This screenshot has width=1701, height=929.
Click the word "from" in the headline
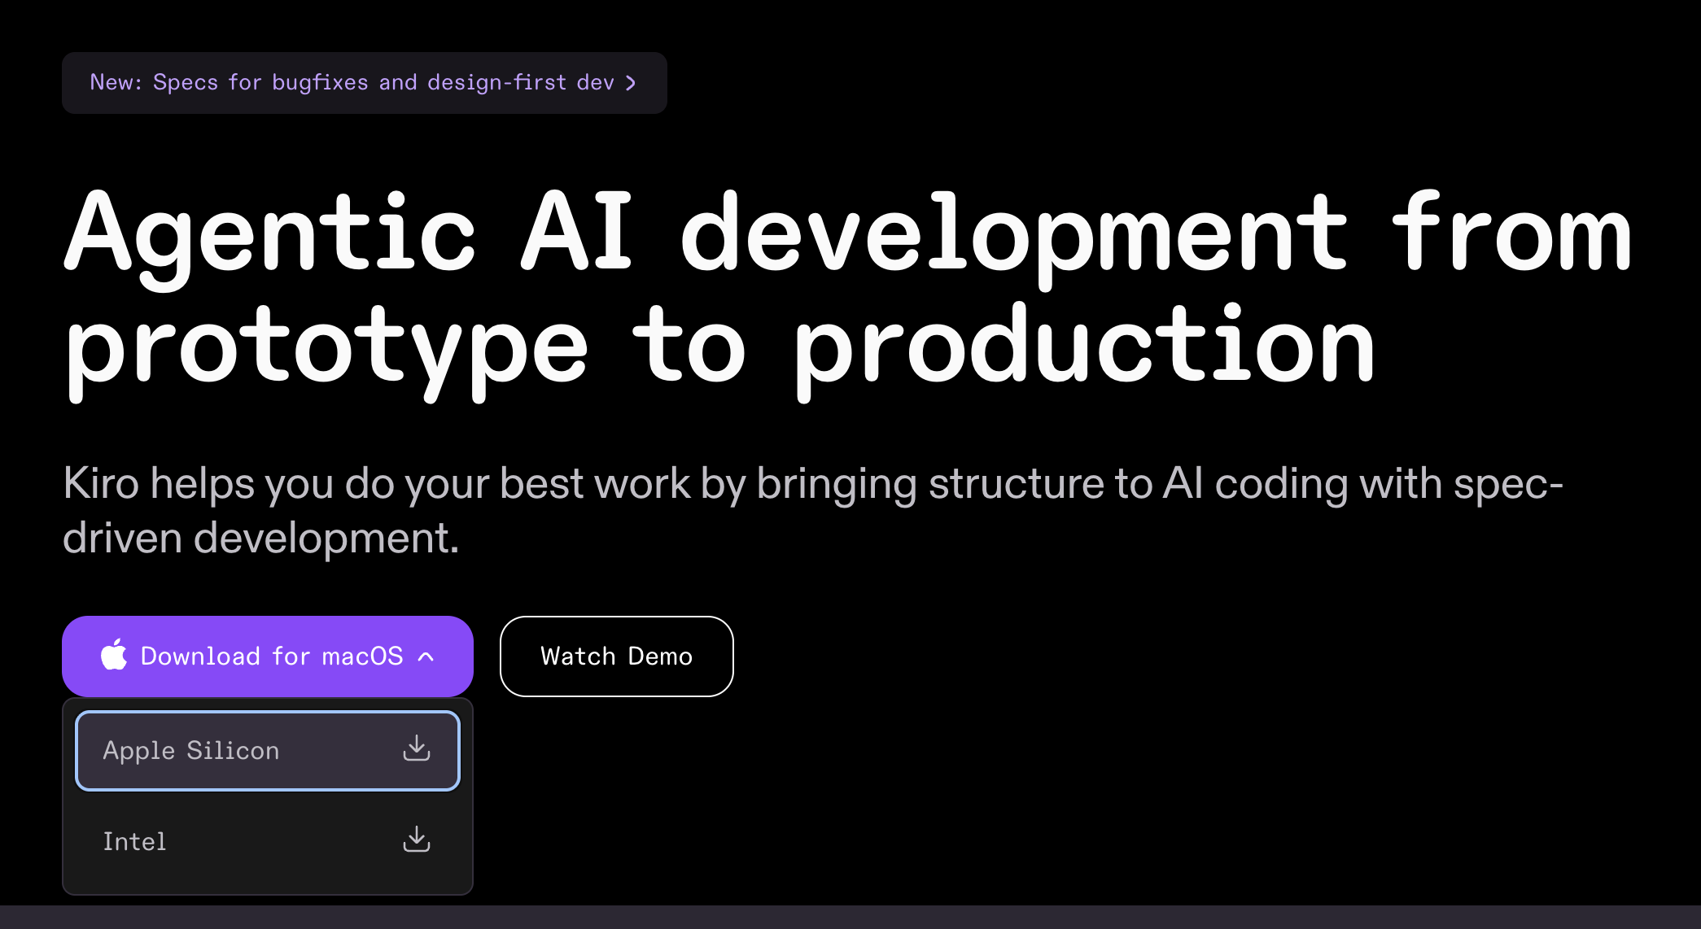(x=1511, y=233)
